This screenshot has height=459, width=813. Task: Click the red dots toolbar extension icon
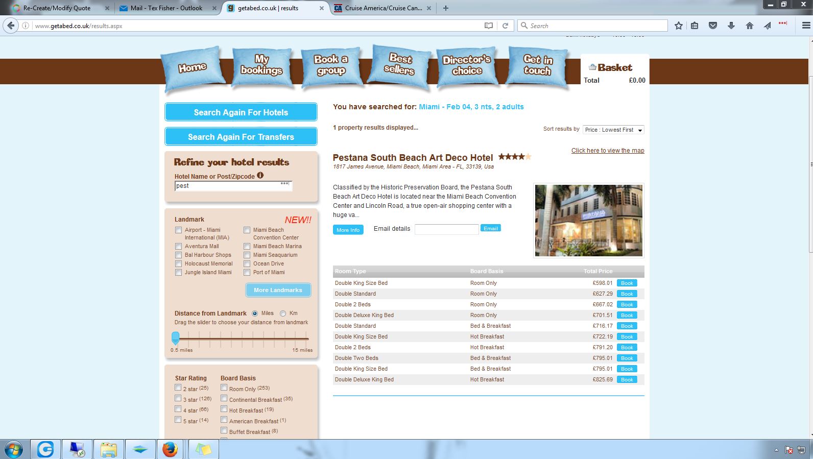(x=783, y=23)
